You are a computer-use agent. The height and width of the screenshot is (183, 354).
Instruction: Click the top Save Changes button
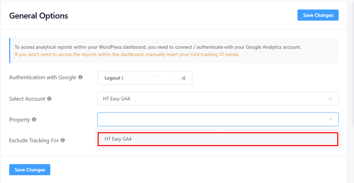(x=318, y=15)
